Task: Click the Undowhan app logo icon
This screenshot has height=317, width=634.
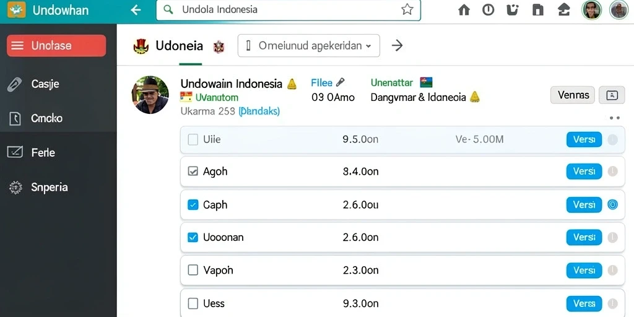Action: click(x=17, y=10)
